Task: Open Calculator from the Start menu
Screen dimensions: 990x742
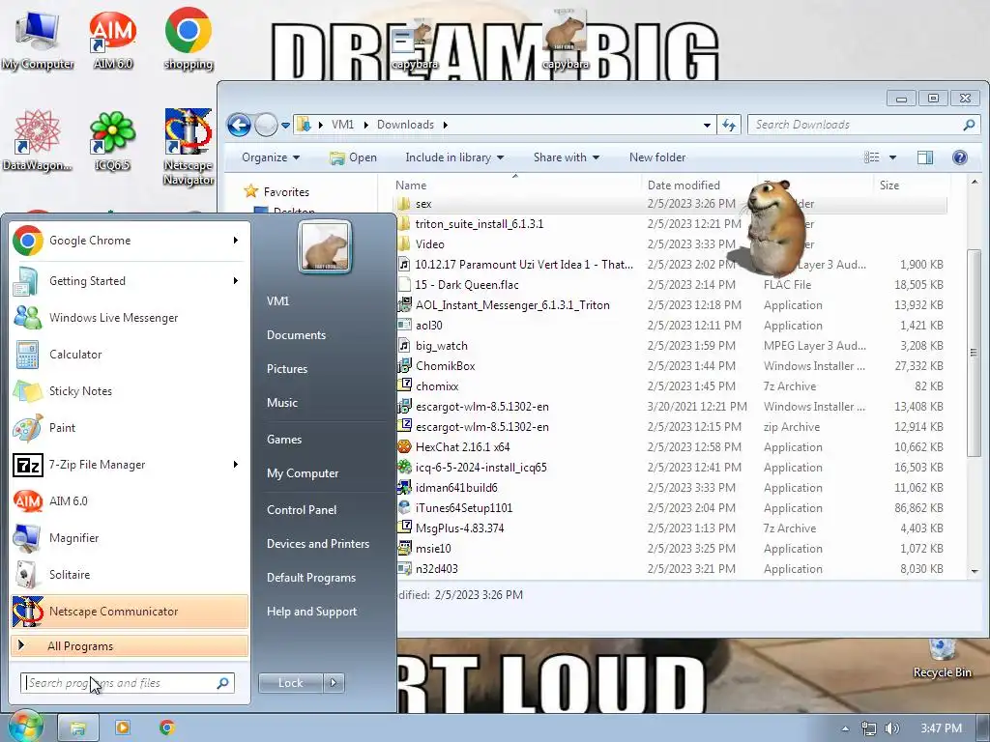Action: tap(130, 354)
